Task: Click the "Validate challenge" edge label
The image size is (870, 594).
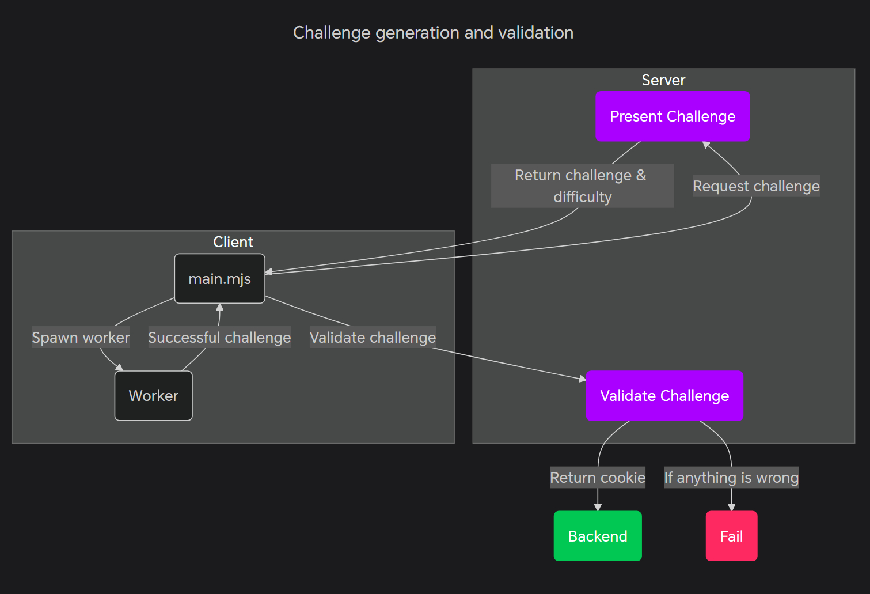Action: pos(373,338)
